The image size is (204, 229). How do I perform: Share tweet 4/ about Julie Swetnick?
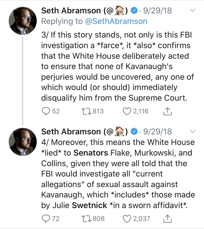167,219
